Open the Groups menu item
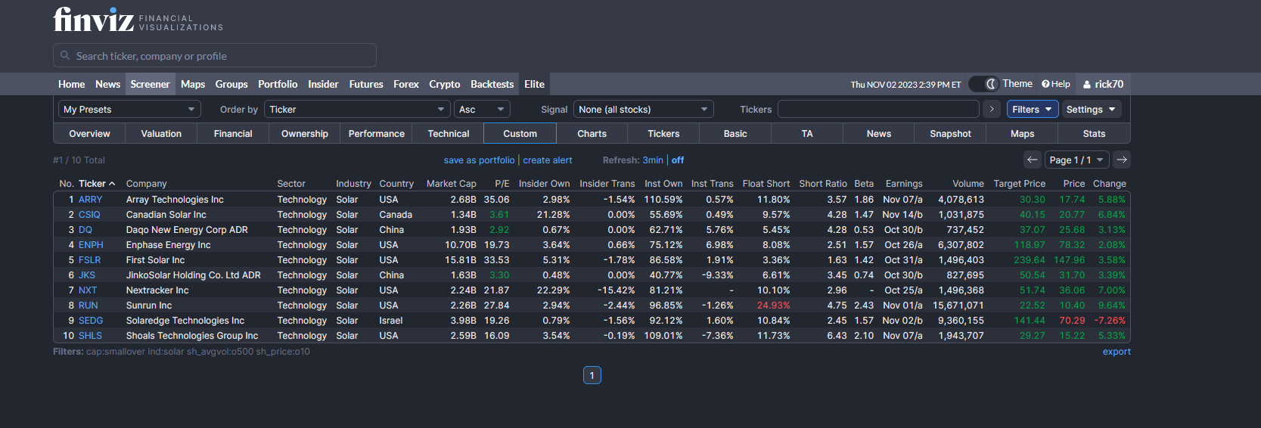Viewport: 1261px width, 428px height. click(231, 84)
